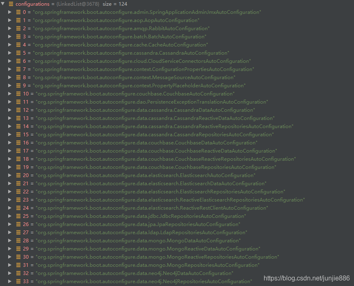354x286 pixels.
Task: Click the field icon of entry 19
Action: tap(18, 167)
